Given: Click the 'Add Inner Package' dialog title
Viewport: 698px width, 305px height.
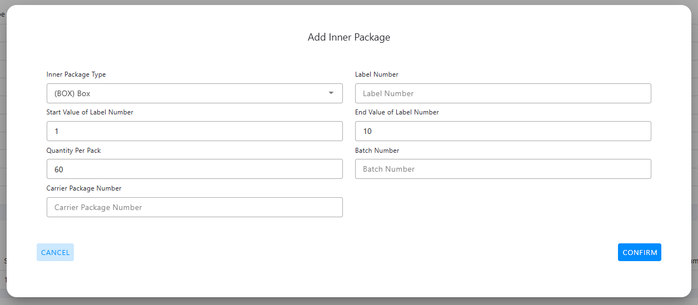Looking at the screenshot, I should [349, 37].
